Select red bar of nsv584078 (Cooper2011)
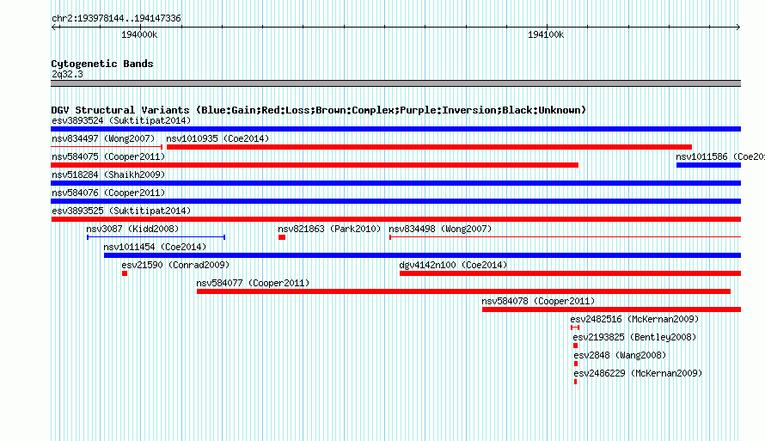 [x=611, y=309]
